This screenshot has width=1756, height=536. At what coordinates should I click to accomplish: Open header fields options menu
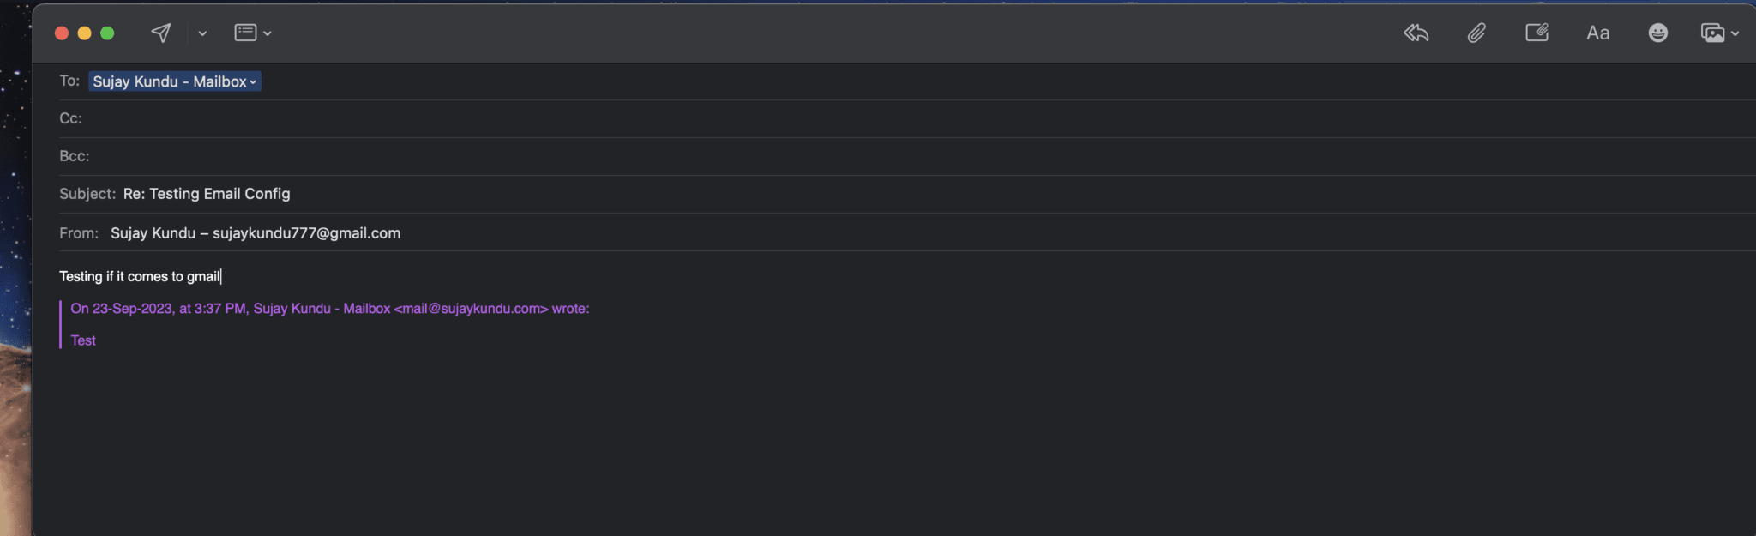[253, 33]
